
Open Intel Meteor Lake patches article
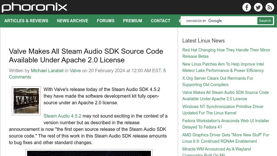223,67
